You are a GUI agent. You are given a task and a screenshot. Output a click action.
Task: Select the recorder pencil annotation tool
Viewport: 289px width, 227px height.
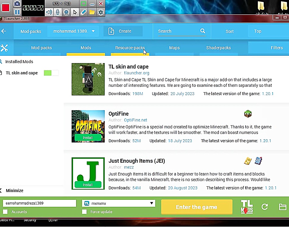pos(83,12)
